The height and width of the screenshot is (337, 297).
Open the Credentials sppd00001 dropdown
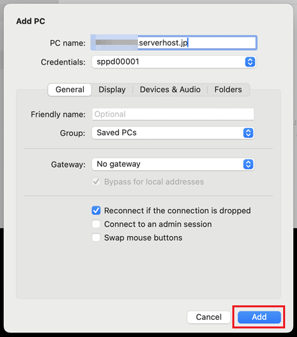(x=174, y=62)
